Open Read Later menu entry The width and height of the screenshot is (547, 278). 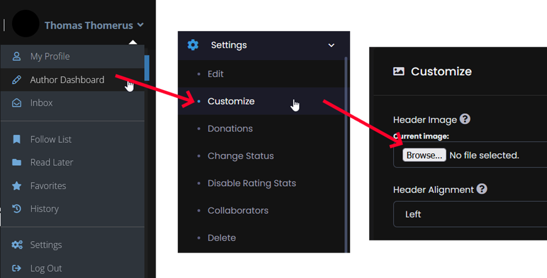pyautogui.click(x=72, y=162)
